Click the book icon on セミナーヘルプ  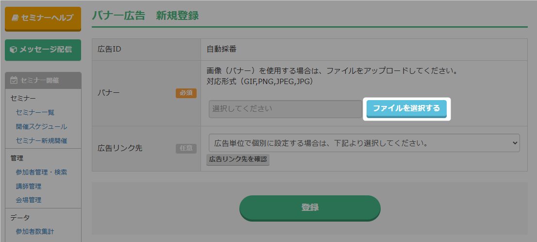[x=15, y=18]
